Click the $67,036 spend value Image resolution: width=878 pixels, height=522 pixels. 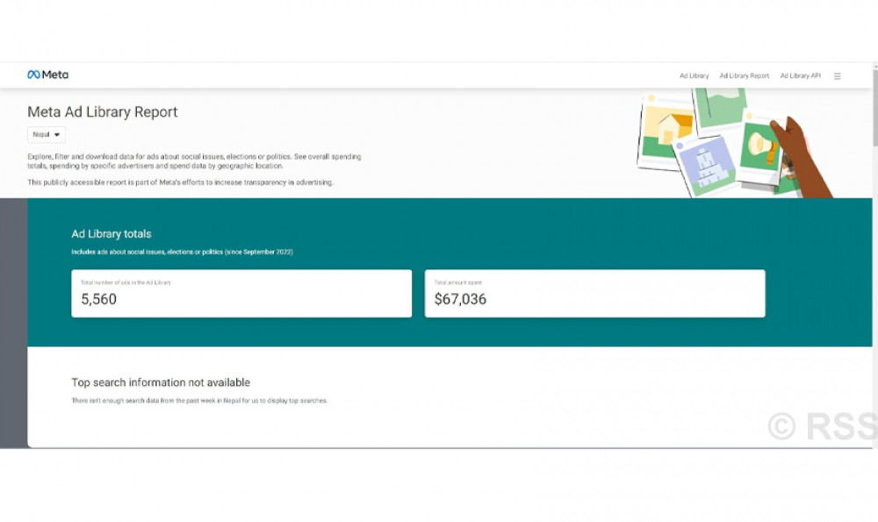point(460,299)
